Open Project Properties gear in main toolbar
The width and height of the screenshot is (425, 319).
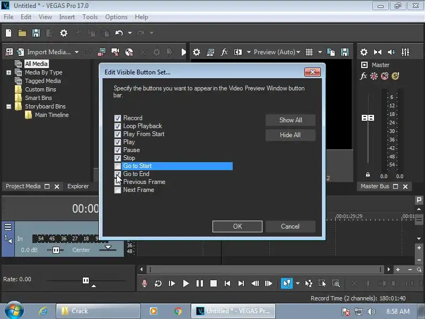[63, 33]
